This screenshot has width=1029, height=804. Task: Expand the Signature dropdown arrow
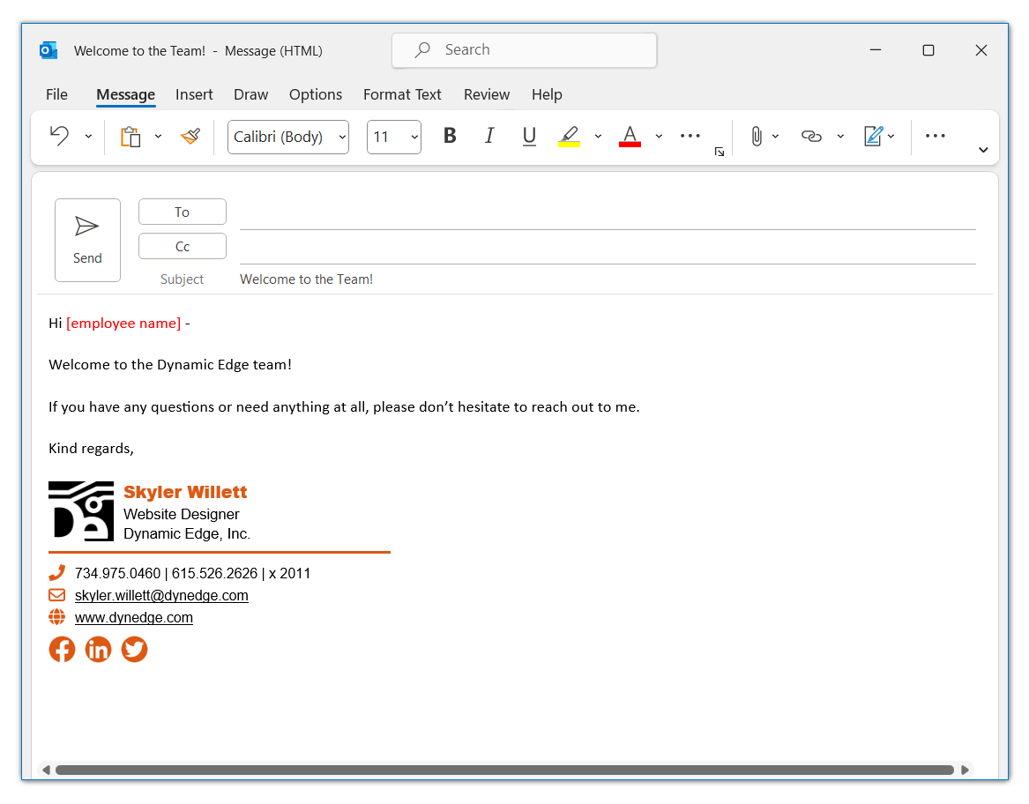(x=891, y=137)
